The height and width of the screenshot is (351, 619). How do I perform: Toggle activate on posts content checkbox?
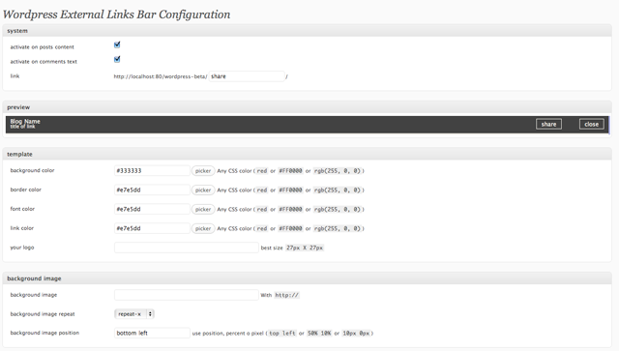pyautogui.click(x=117, y=45)
